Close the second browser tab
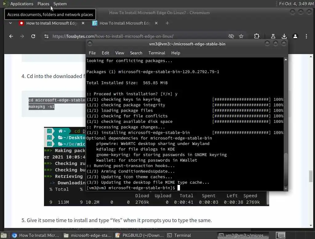 tap(156, 23)
